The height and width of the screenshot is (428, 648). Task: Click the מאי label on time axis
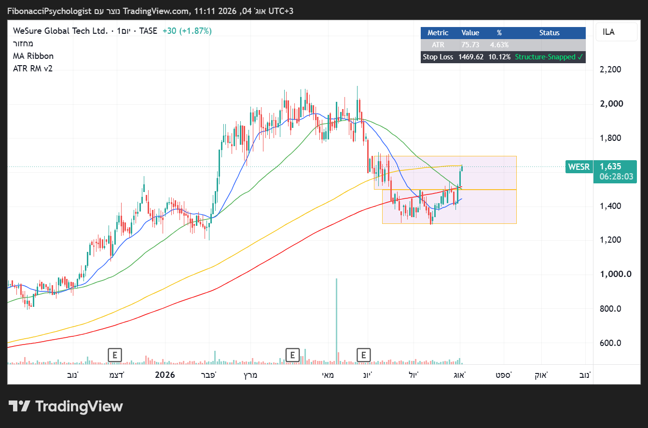[x=328, y=374]
